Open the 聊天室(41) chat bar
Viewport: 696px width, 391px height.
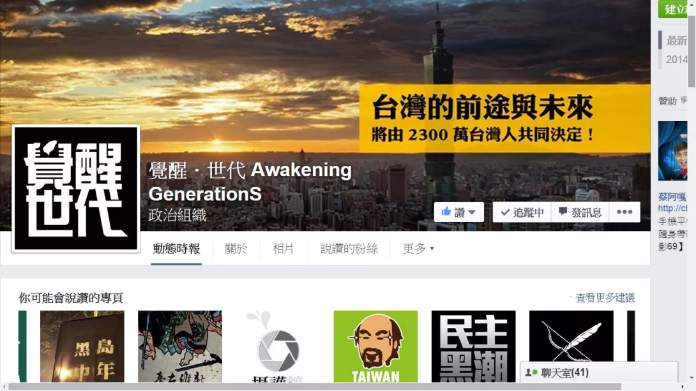tap(599, 373)
